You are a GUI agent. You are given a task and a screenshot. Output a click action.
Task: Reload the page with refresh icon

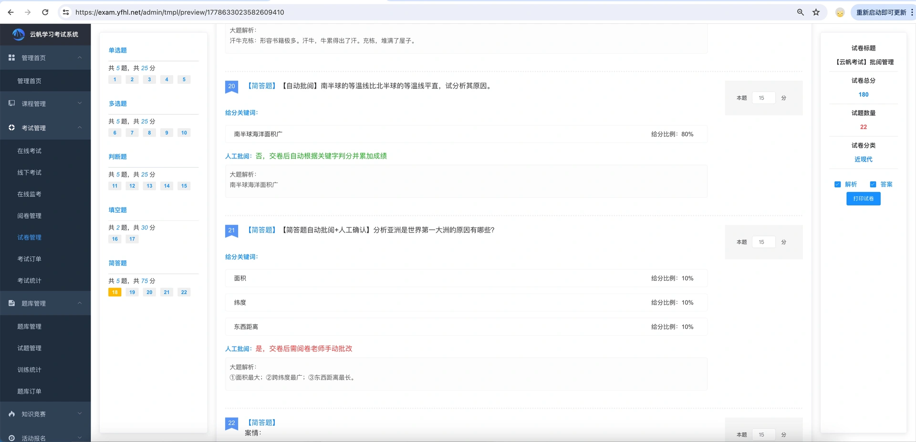45,12
